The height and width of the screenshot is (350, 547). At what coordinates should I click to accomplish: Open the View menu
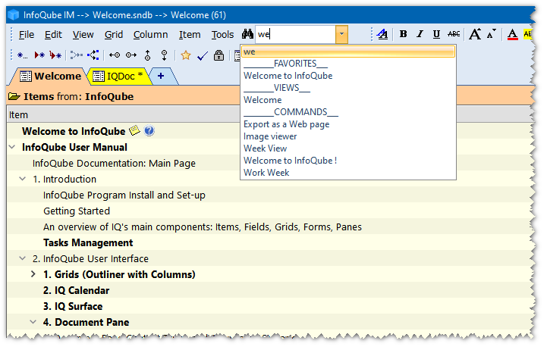pos(83,35)
